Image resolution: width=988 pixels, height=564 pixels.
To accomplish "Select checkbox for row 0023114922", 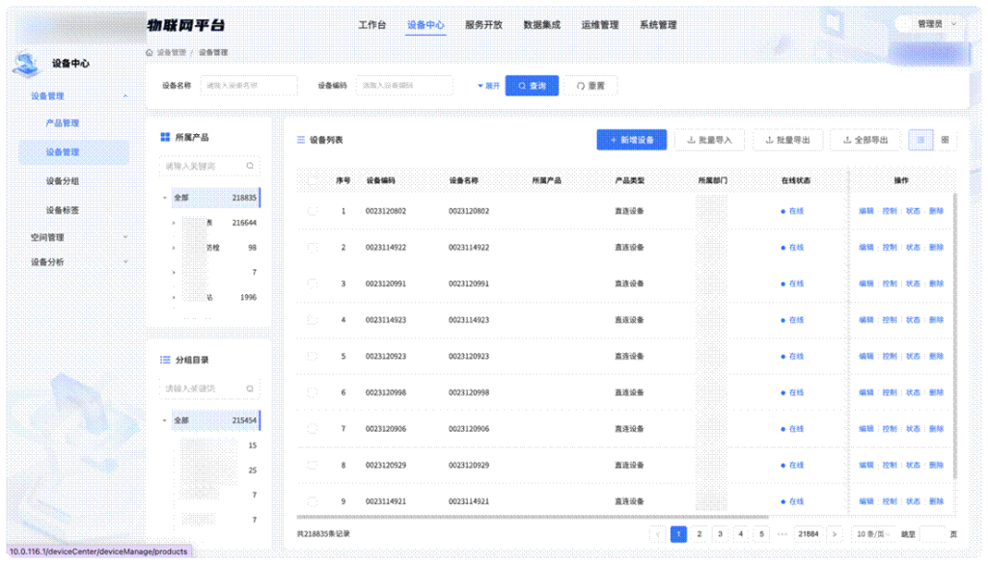I will tap(313, 248).
